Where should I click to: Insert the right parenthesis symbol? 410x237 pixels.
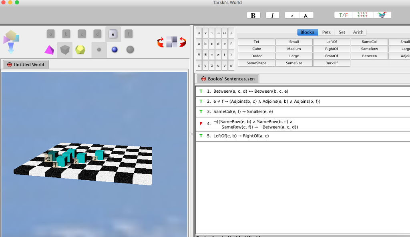pos(231,55)
